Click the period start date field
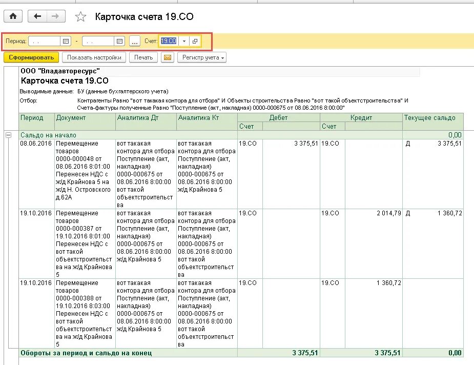The image size is (474, 365). 45,41
